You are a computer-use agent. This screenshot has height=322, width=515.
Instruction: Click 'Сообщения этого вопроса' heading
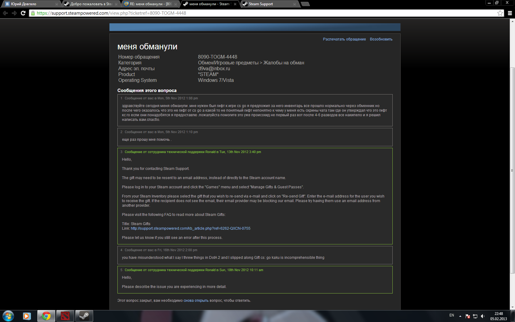(x=147, y=90)
